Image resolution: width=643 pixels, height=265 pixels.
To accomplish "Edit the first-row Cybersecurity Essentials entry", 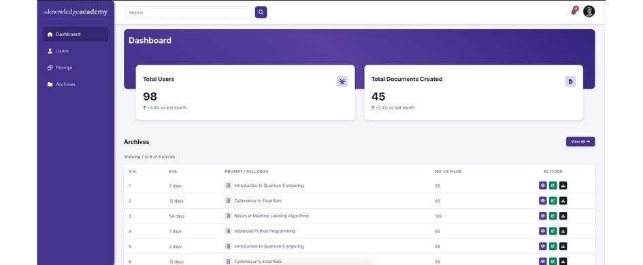I will (x=553, y=200).
